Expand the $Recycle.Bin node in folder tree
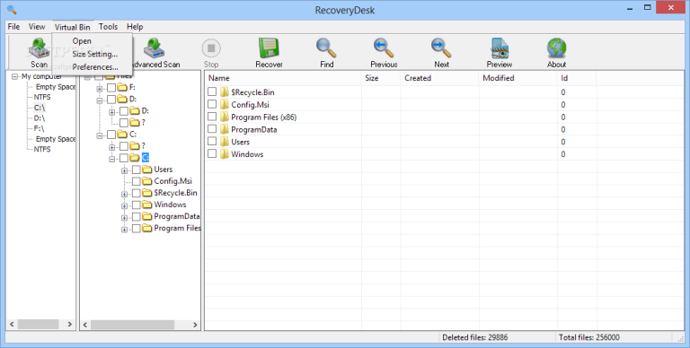This screenshot has height=348, width=690. tap(125, 194)
